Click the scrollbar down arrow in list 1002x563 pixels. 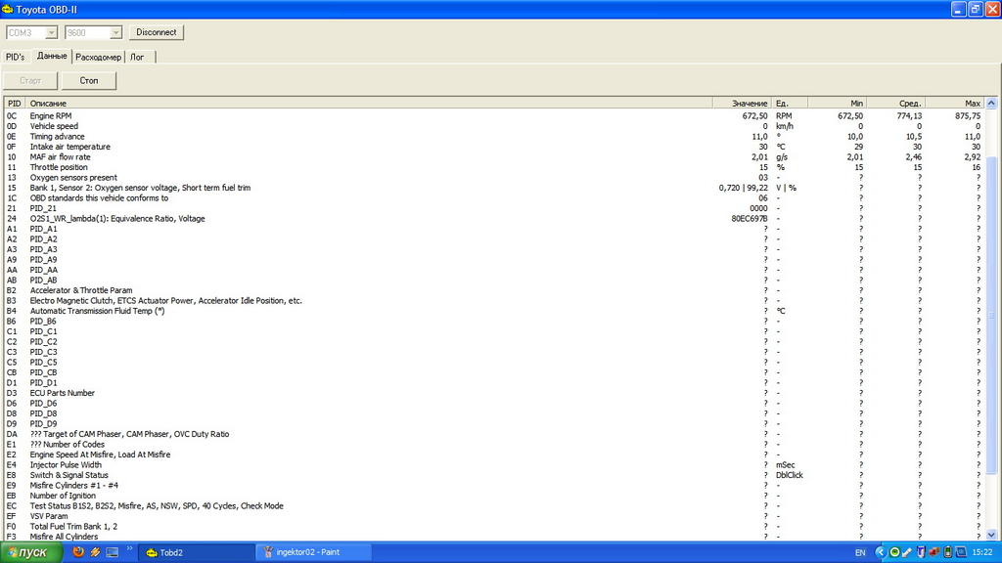click(x=991, y=535)
